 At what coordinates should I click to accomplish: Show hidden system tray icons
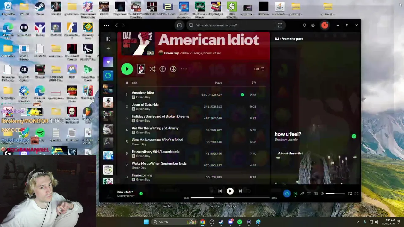pos(358,222)
